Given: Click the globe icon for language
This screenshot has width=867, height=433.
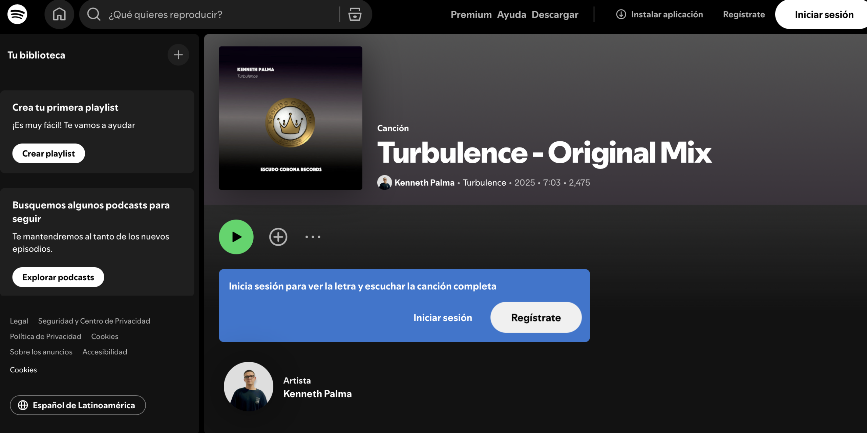Looking at the screenshot, I should pyautogui.click(x=23, y=405).
